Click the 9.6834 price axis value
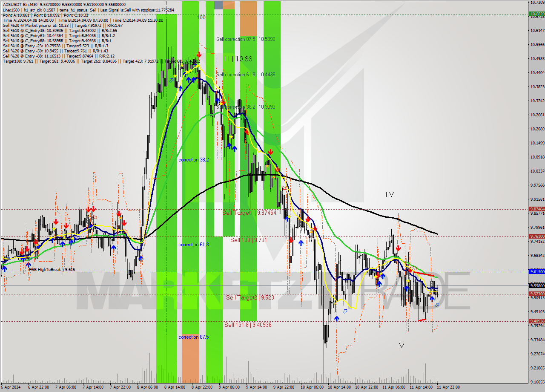The height and width of the screenshot is (392, 545). pos(537,256)
